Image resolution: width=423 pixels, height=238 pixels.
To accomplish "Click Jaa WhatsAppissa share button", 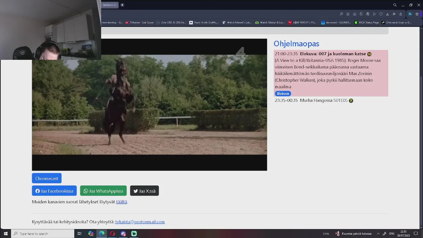I will [x=103, y=191].
